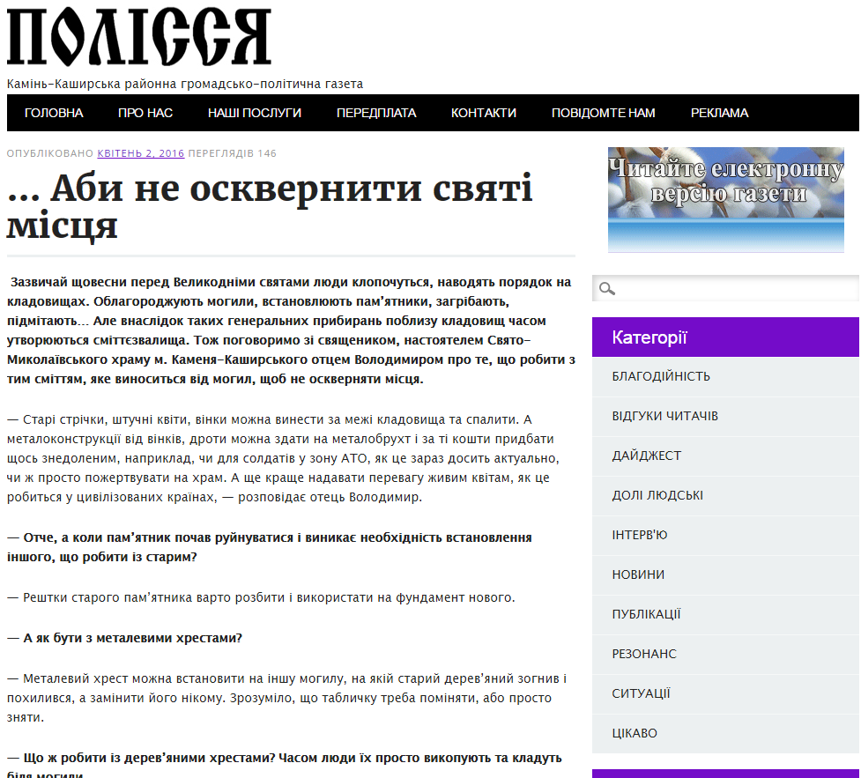The image size is (861, 778).
Task: Follow the КВІТЕНЬ 2, 2016 date link
Action: coord(141,153)
